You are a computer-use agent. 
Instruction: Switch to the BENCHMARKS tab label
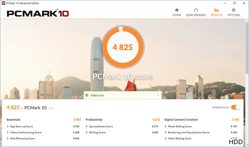(x=196, y=15)
